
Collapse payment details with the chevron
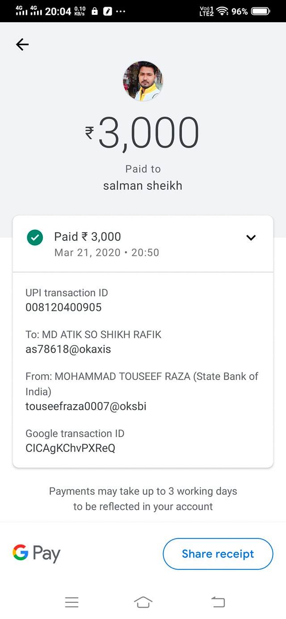(251, 238)
